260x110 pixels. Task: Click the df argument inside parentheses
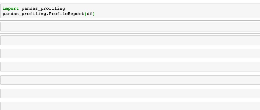point(90,14)
